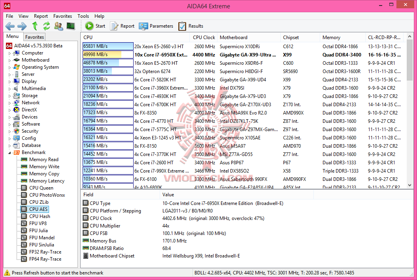Image resolution: width=417 pixels, height=280 pixels.
Task: Open the Tools menu
Action: pyautogui.click(x=83, y=16)
